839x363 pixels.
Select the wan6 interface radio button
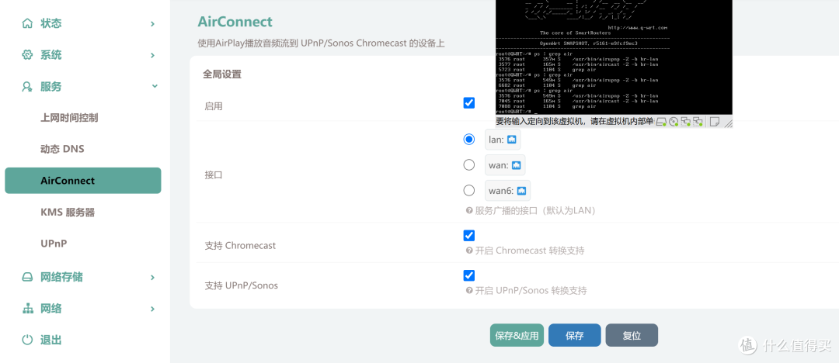click(x=469, y=190)
